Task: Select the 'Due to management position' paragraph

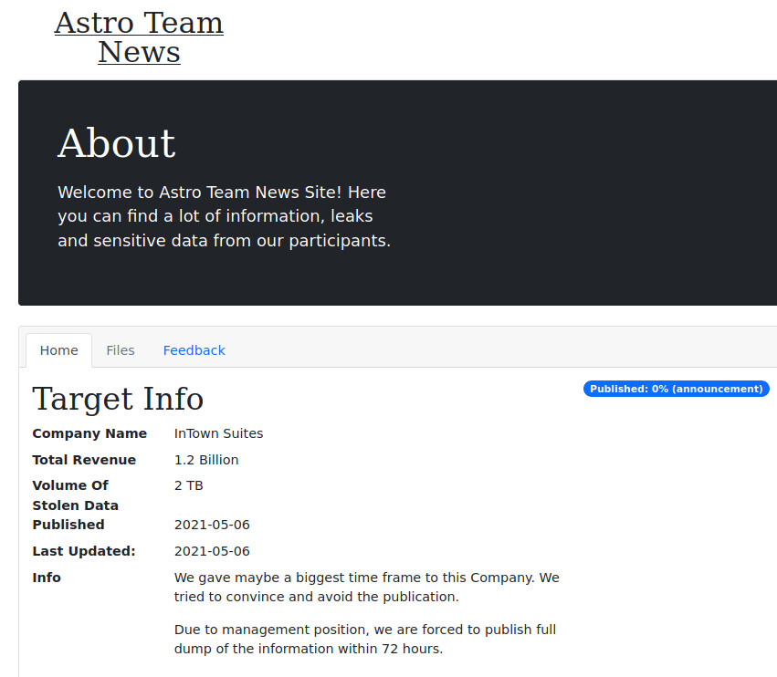Action: click(x=365, y=639)
